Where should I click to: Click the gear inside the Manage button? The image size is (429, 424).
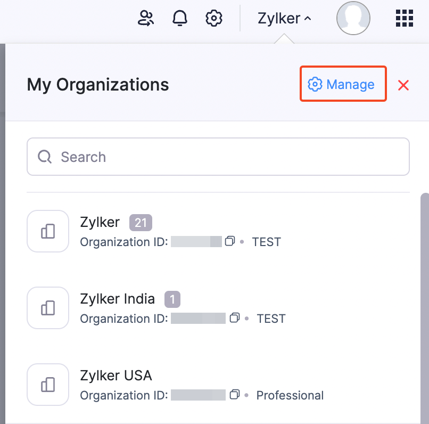316,84
